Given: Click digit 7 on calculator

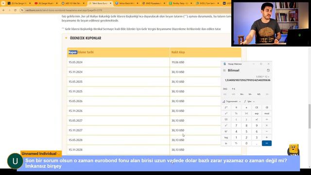Looking at the screenshot, I should click(x=236, y=125).
